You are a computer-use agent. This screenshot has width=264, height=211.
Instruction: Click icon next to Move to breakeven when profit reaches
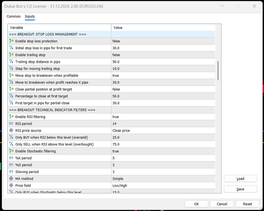tap(11, 82)
